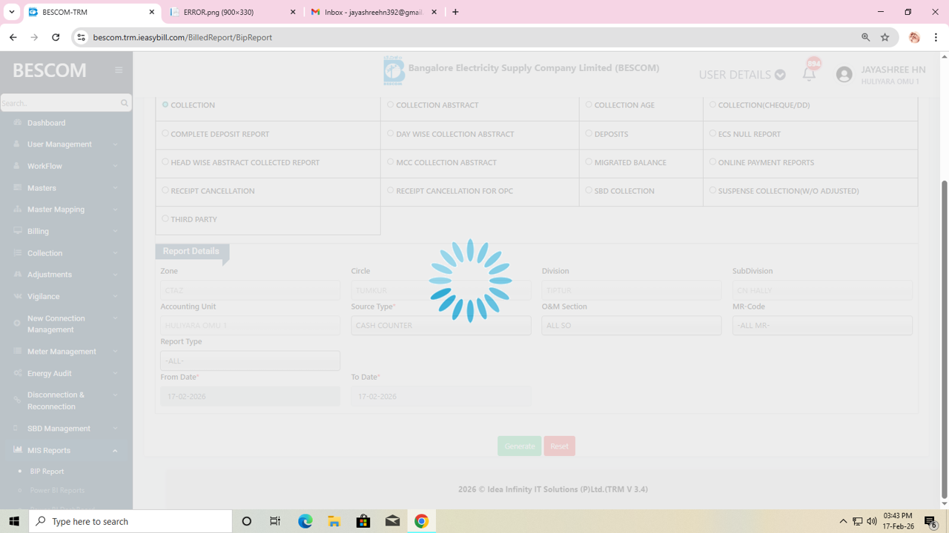
Task: Choose the DEPOSITS radio button
Action: pyautogui.click(x=589, y=133)
